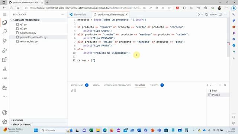This screenshot has height=134, width=238.
Task: Switch to the PROBLEMAS panel tab
Action: pos(77,85)
